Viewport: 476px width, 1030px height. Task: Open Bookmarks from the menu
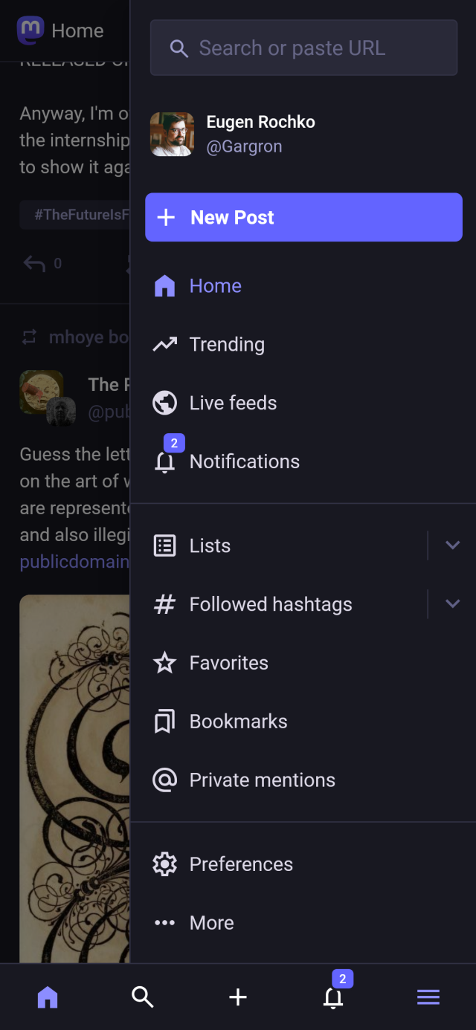237,722
